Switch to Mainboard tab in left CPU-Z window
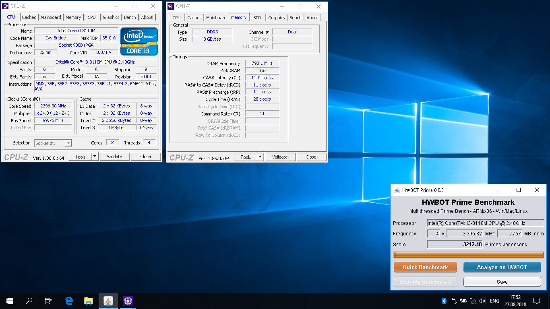 [x=51, y=17]
